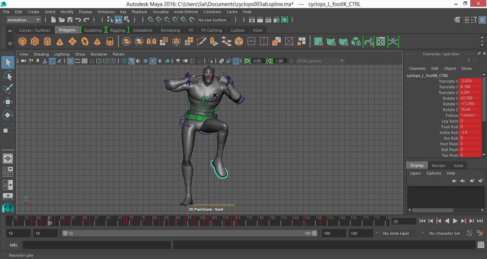This screenshot has width=487, height=259.
Task: Switch to the FX Caching shelf tab
Action: click(212, 30)
